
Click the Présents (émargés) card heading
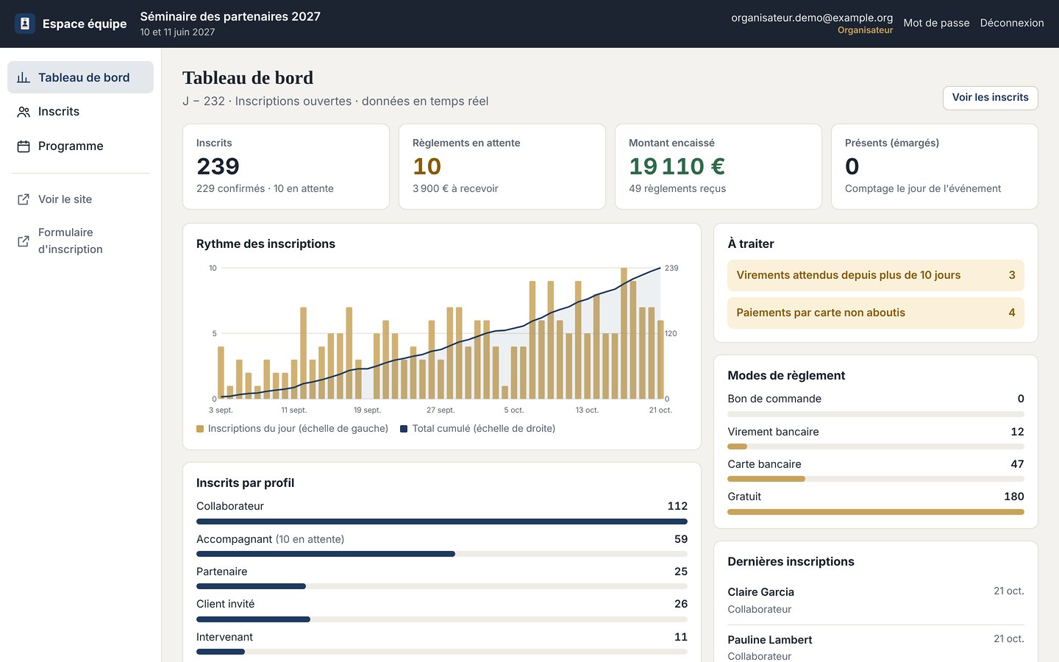pos(892,143)
